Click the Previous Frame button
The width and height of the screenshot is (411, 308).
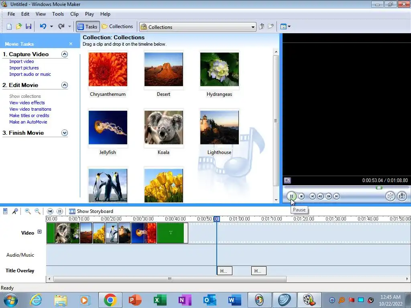[x=320, y=196]
